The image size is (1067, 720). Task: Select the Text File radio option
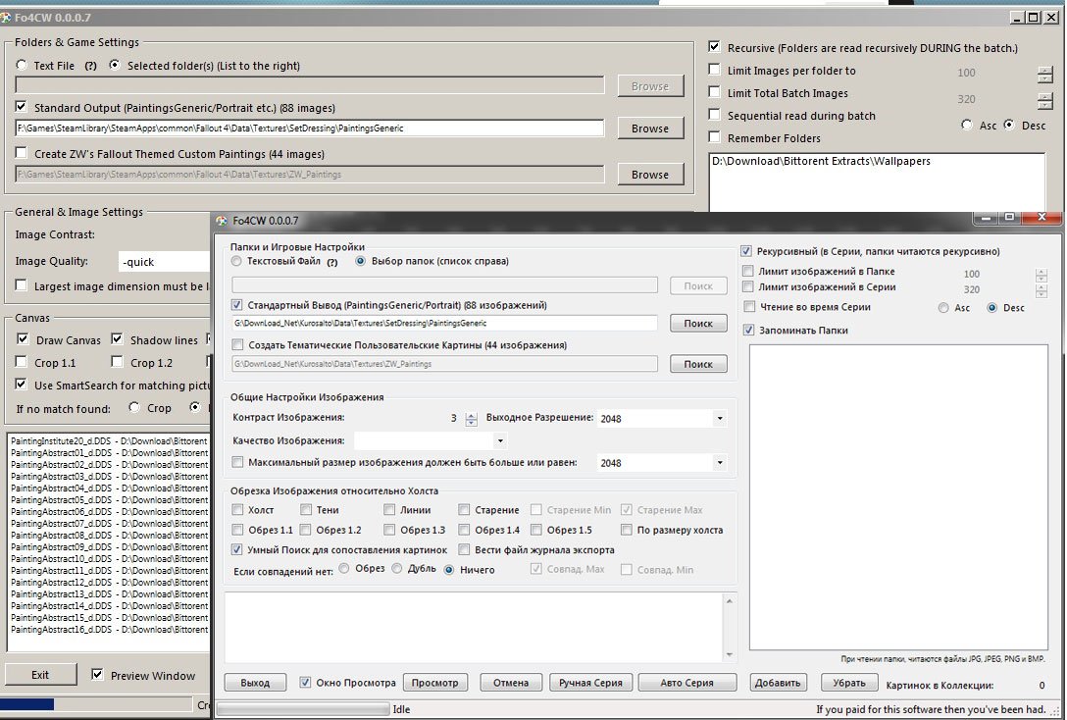point(22,66)
